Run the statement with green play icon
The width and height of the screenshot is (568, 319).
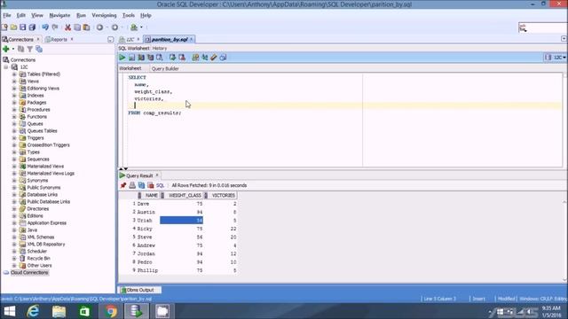122,58
